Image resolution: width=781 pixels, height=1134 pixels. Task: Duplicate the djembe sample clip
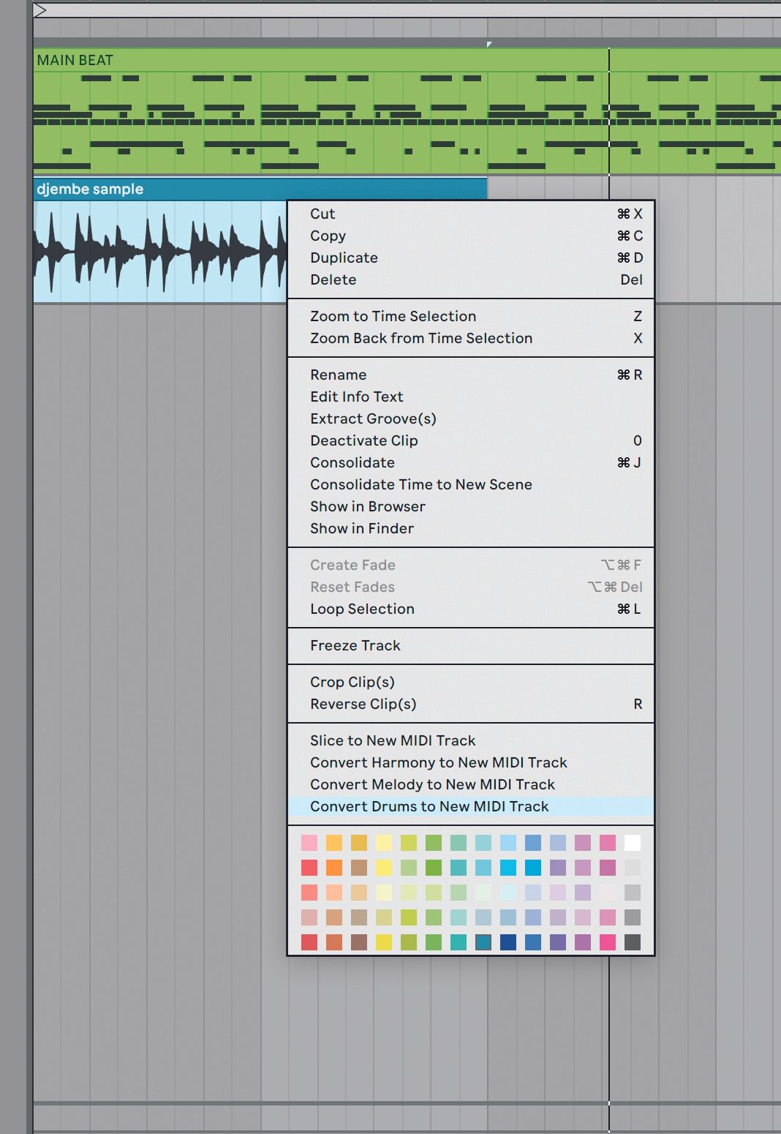pos(343,258)
